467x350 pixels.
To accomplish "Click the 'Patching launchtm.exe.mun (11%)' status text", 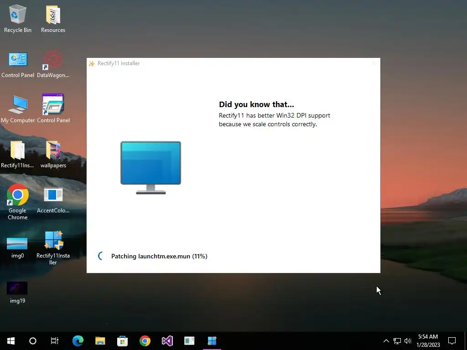I will (159, 256).
